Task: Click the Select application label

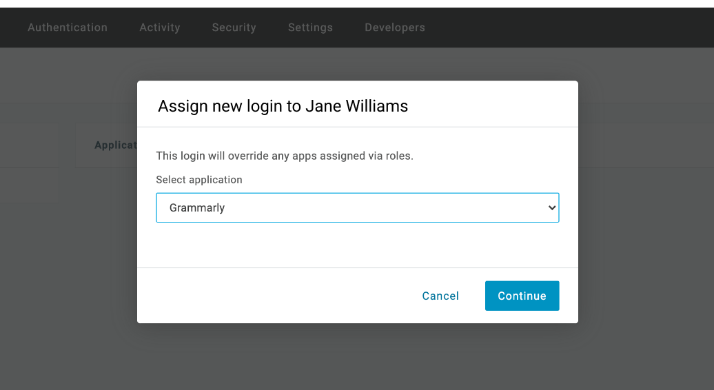Action: 199,180
